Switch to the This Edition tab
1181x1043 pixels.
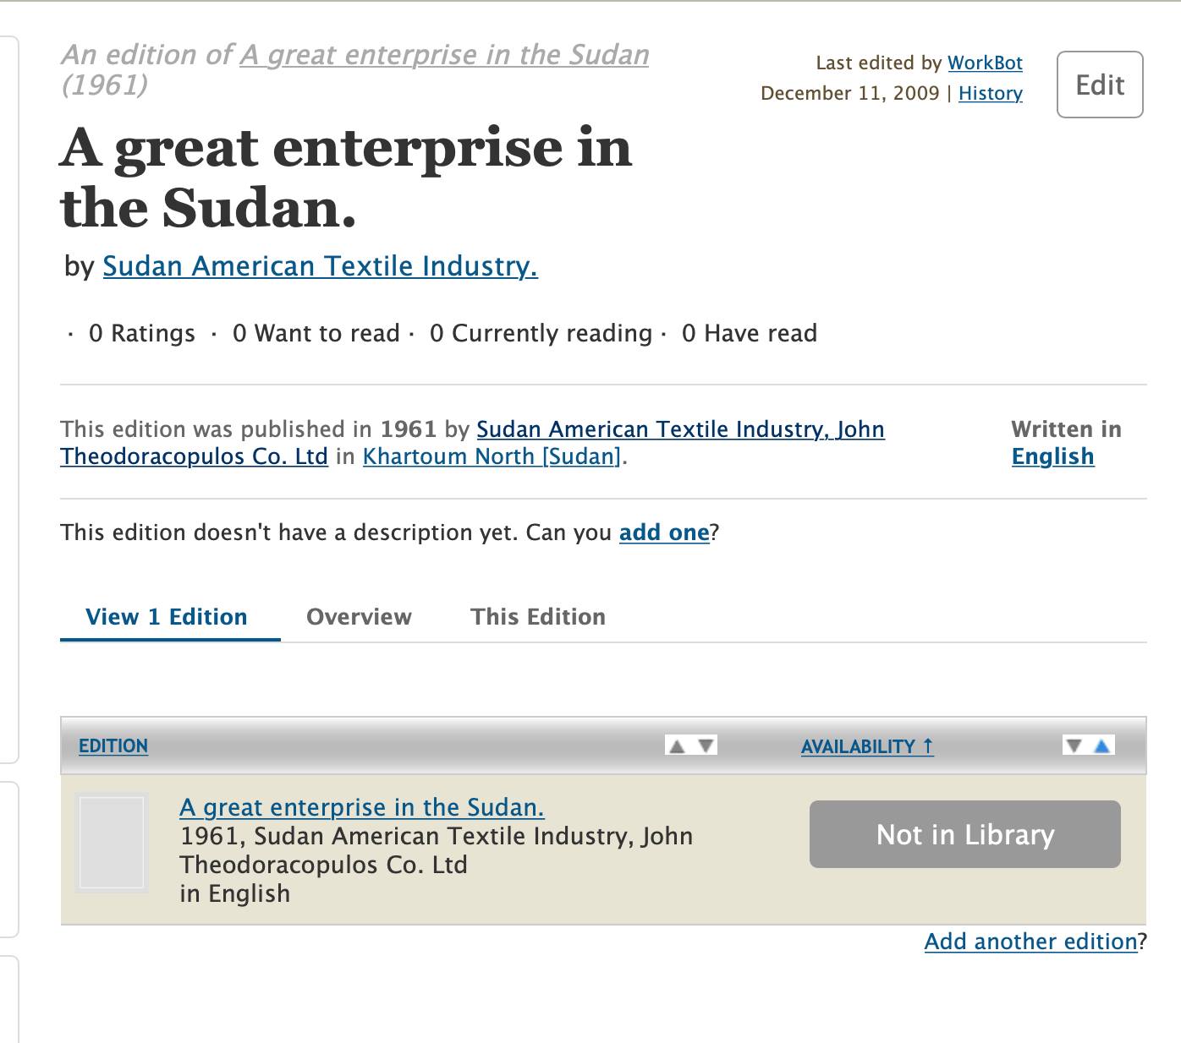tap(538, 617)
